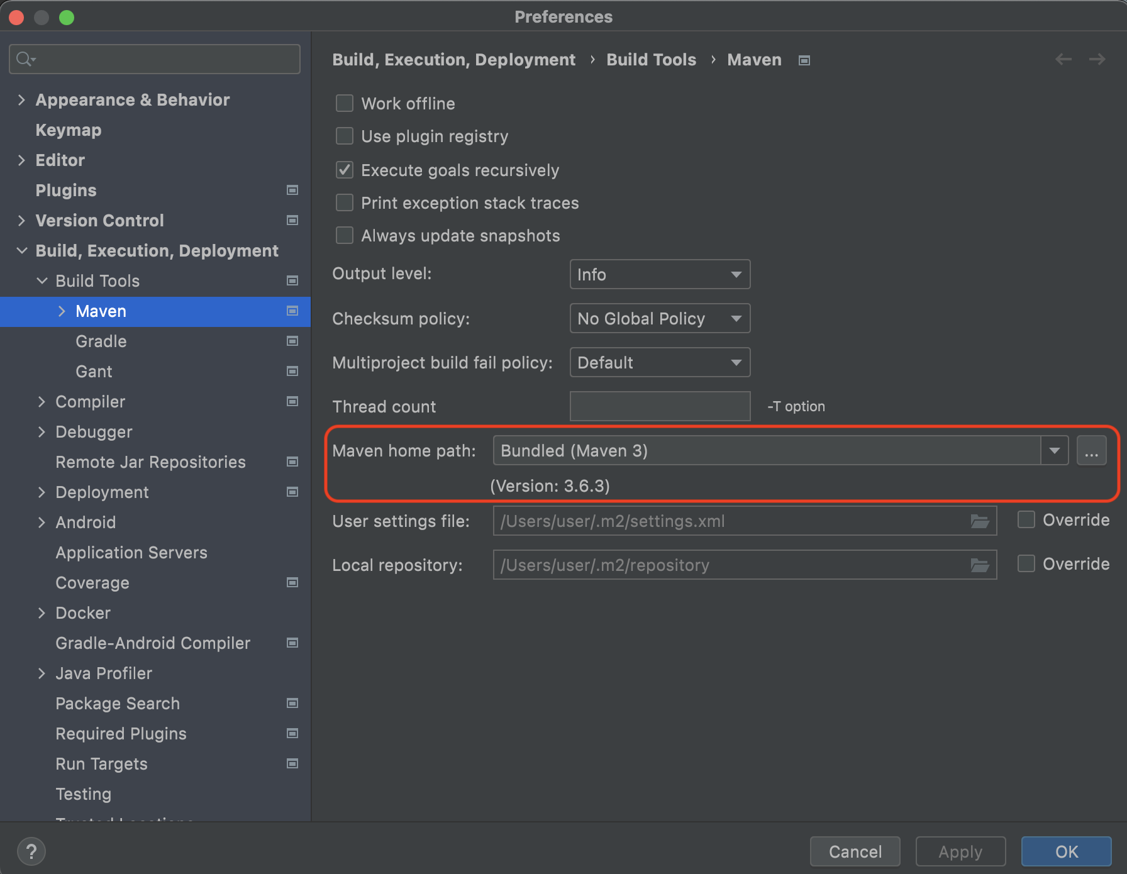Enable Print exception stack traces
The height and width of the screenshot is (874, 1127).
point(345,202)
